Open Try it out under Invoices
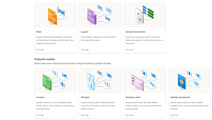This screenshot has width=212, height=120. (x=40, y=115)
